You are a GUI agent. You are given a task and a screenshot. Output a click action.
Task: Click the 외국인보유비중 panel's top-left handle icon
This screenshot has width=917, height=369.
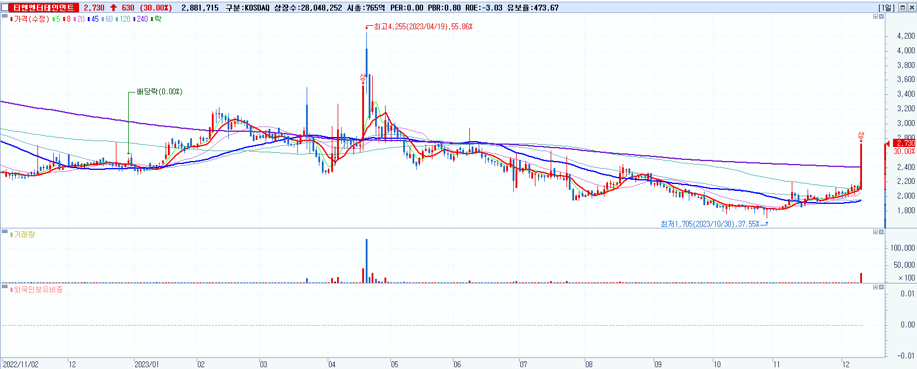coord(5,287)
